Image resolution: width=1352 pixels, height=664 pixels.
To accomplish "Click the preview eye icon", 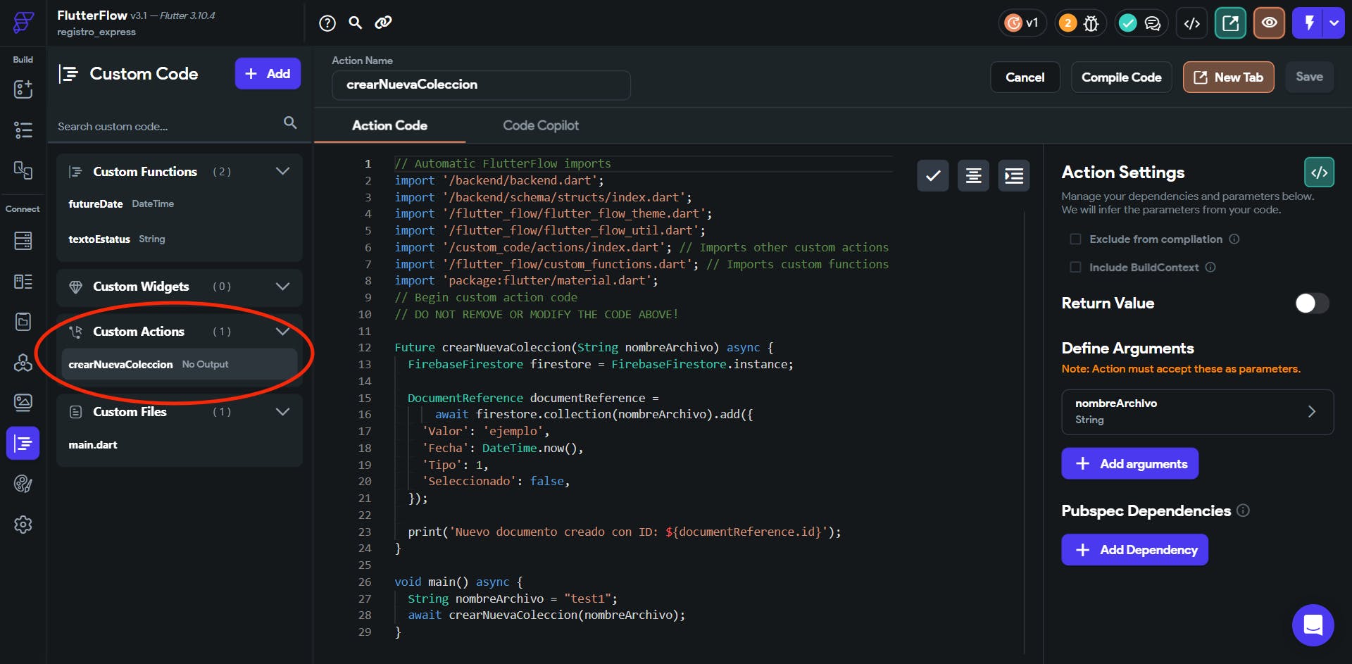I will [x=1269, y=23].
